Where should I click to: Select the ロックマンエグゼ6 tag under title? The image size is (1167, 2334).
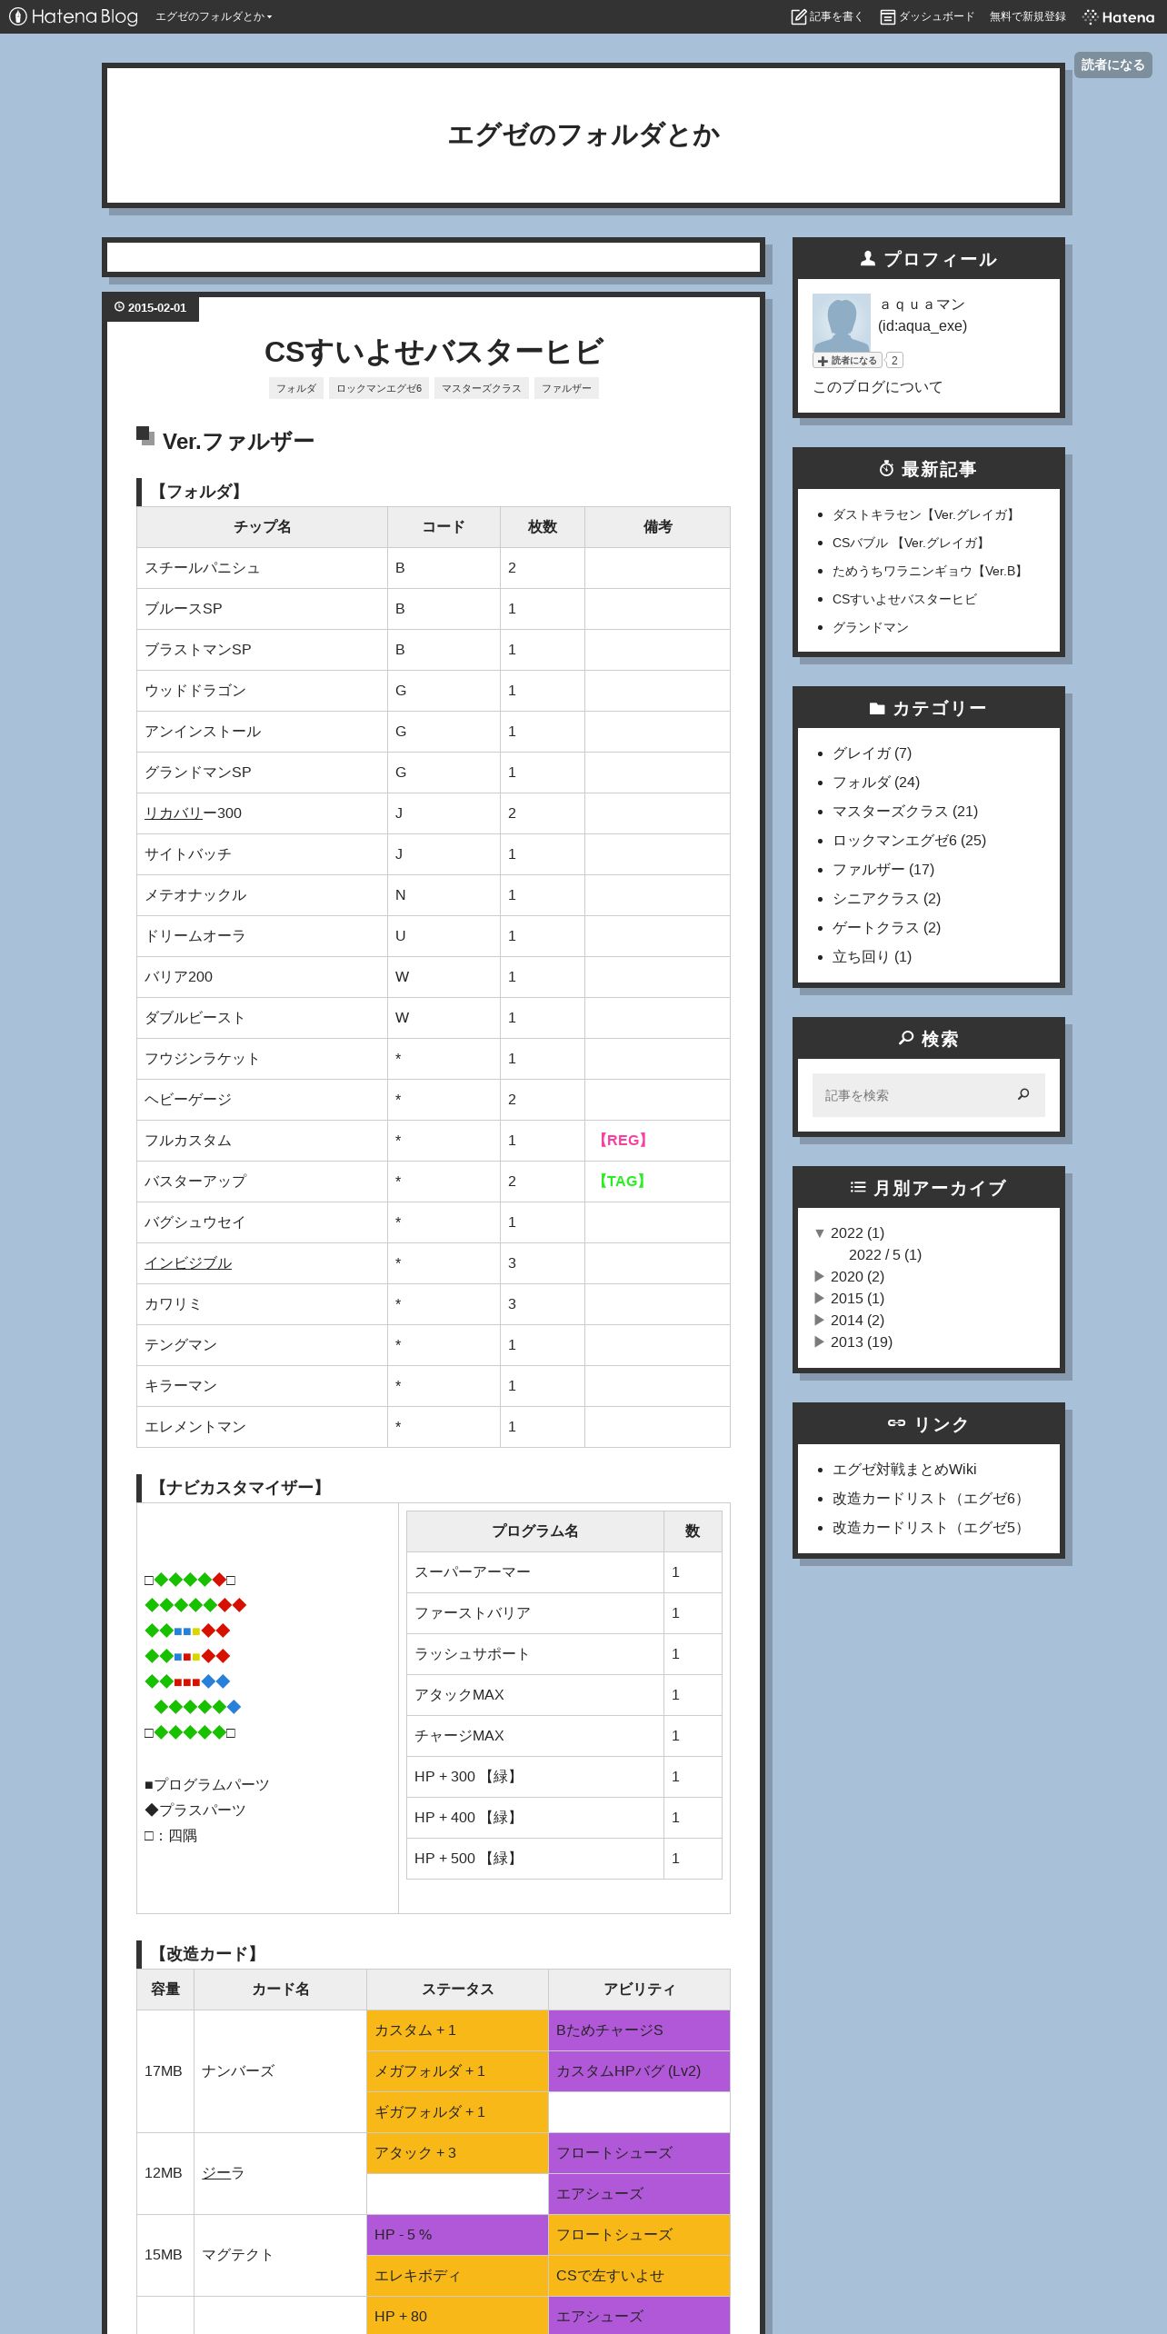(x=379, y=388)
